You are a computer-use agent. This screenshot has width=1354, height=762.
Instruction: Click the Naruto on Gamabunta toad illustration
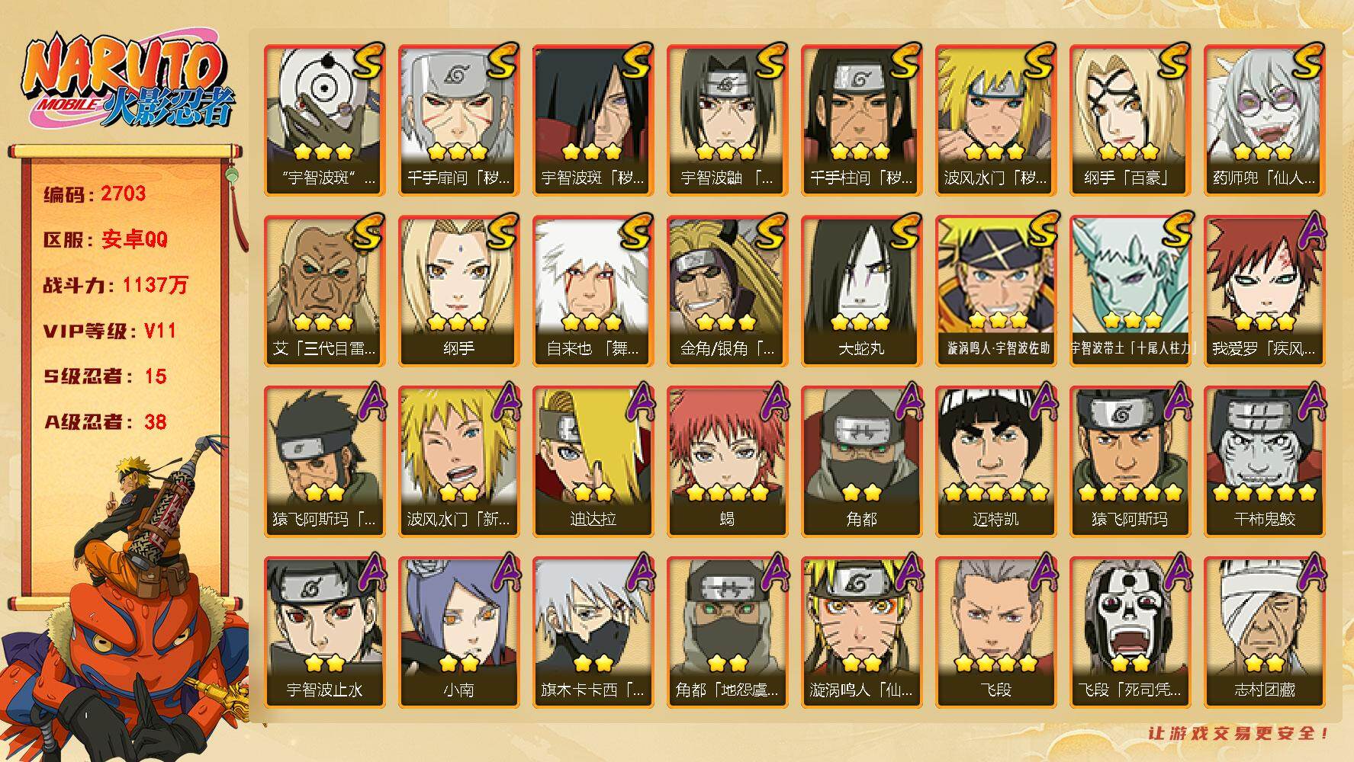(x=124, y=602)
